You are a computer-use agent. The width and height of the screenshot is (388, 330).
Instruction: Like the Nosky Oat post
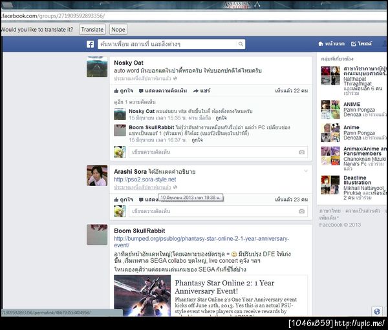point(124,90)
